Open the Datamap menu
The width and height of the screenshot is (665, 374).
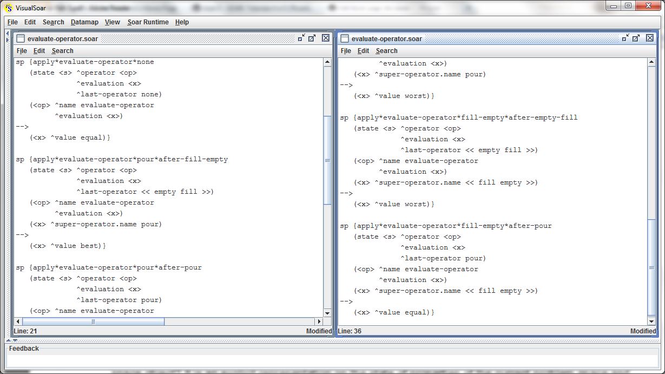(x=84, y=22)
